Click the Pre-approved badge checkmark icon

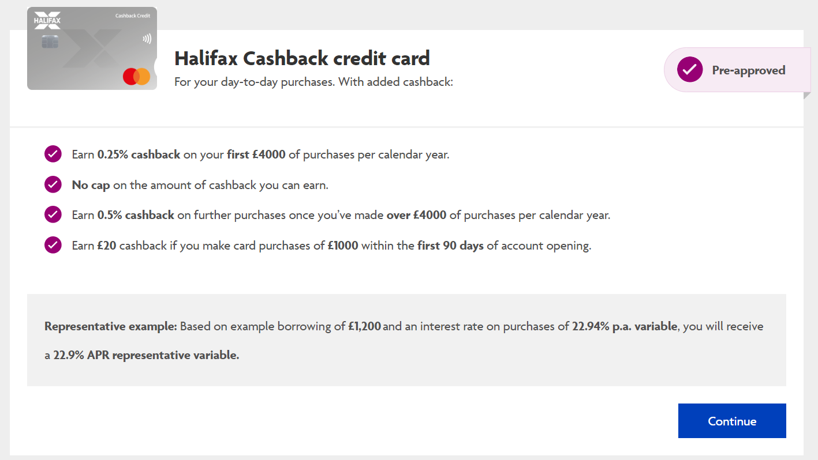pos(689,70)
